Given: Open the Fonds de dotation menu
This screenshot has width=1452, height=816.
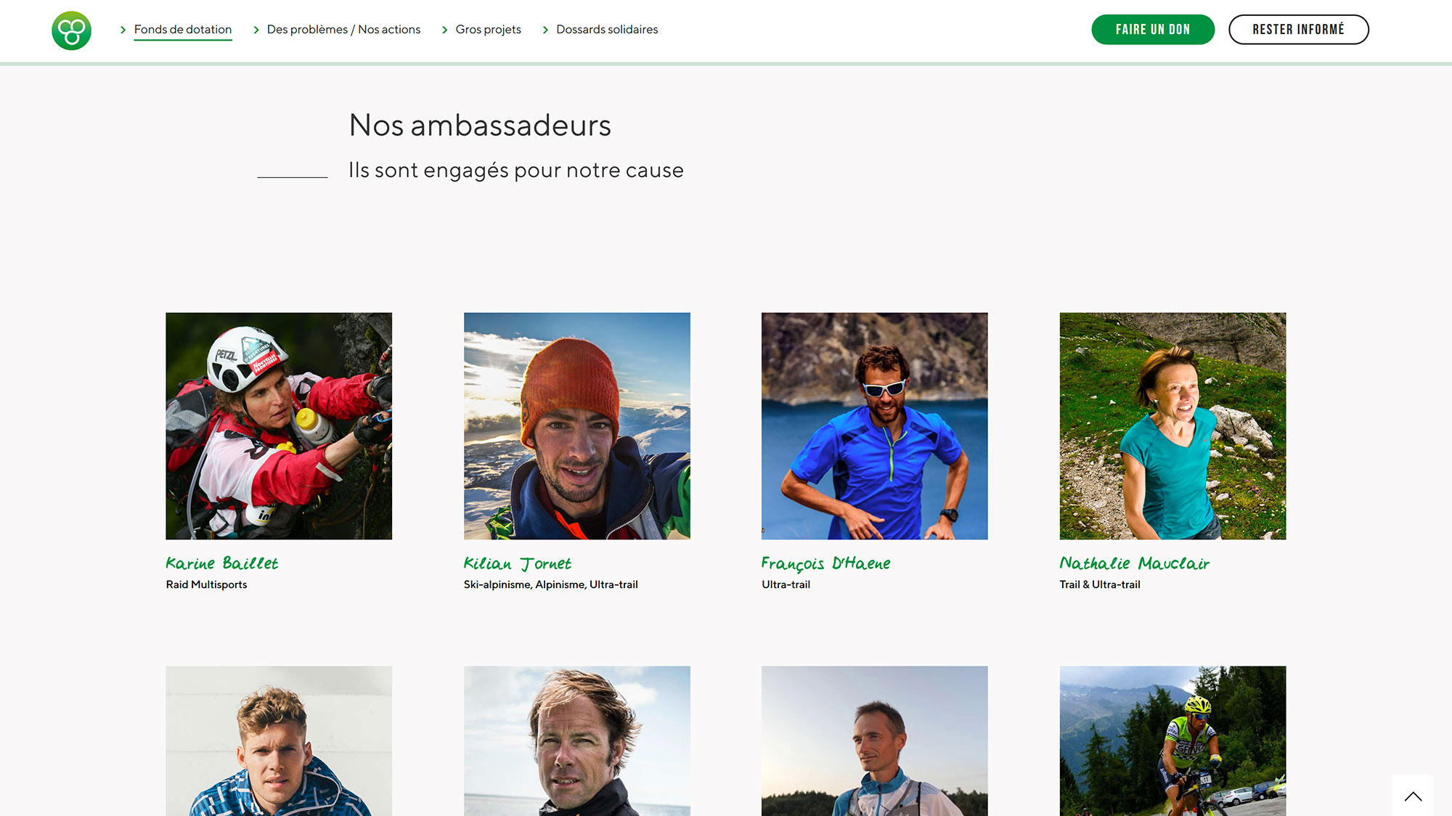Looking at the screenshot, I should point(183,30).
